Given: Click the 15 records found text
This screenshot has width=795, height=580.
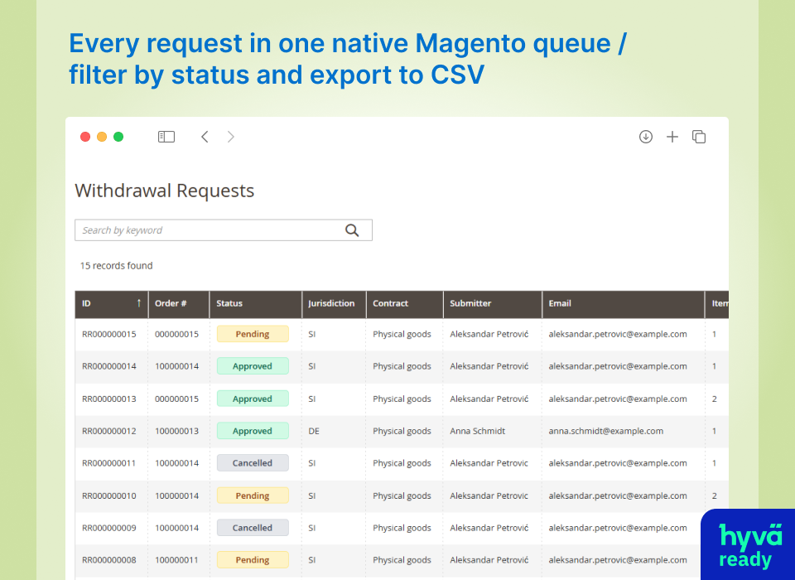Looking at the screenshot, I should [116, 265].
